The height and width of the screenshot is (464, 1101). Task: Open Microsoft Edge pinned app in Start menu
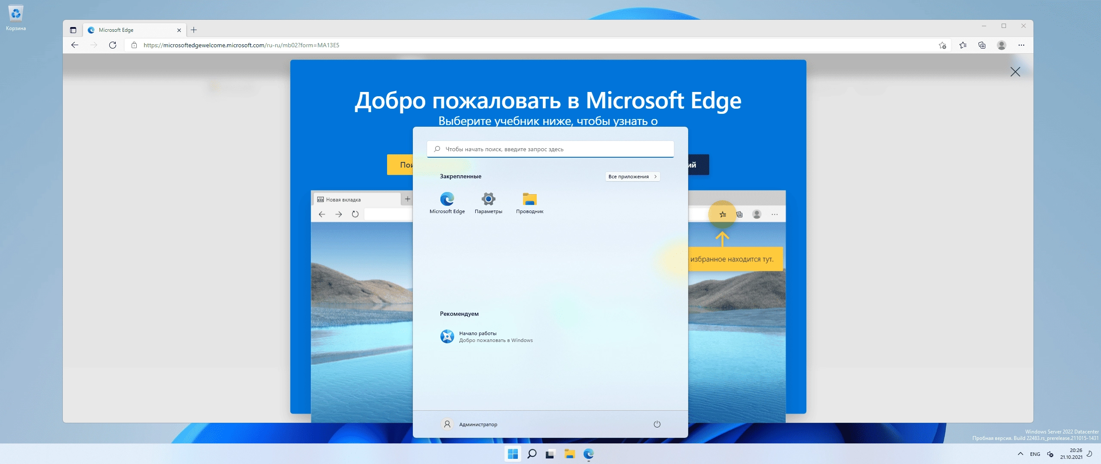(x=447, y=203)
